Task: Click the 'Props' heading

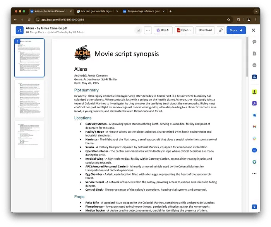Action: pos(79,196)
